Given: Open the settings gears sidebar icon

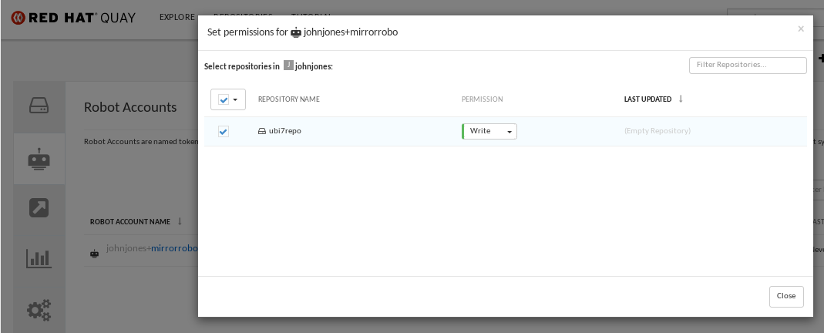Looking at the screenshot, I should click(x=39, y=310).
